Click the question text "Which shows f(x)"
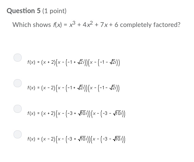This screenshot has width=194, height=162. pos(37,25)
